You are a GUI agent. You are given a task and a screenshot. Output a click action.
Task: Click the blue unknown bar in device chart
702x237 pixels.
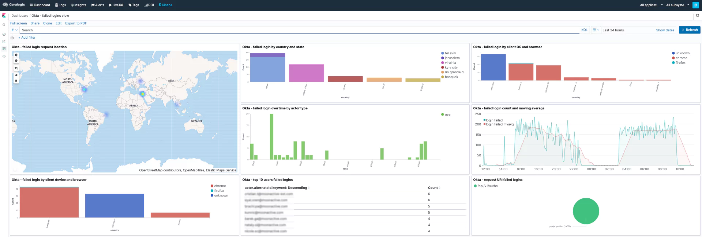(115, 206)
